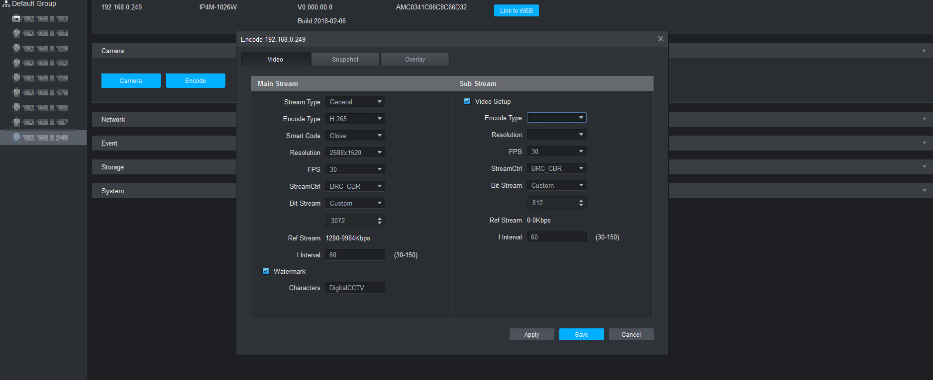Decrease the Sub Stream 512 bitrate value
The width and height of the screenshot is (933, 380).
[x=581, y=205]
